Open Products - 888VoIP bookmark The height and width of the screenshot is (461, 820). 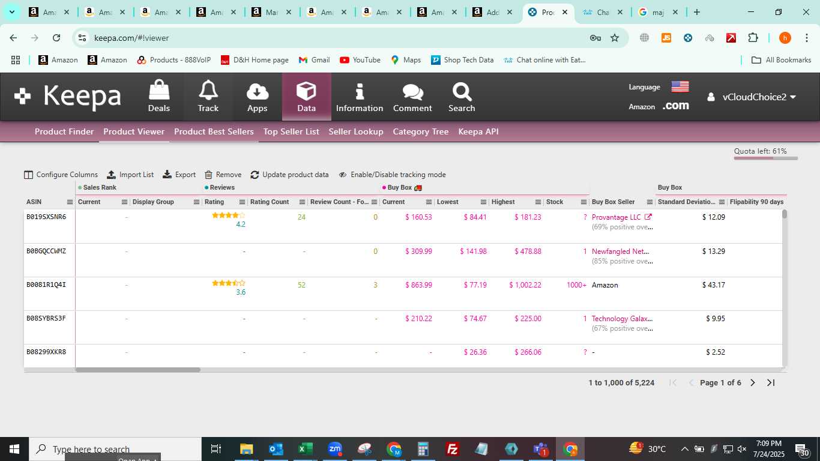(174, 60)
